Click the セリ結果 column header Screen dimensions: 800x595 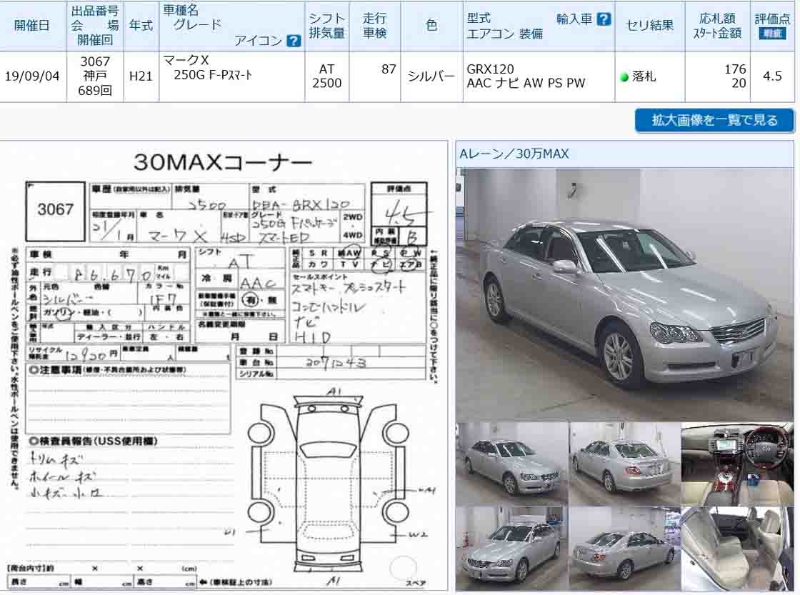(x=649, y=26)
